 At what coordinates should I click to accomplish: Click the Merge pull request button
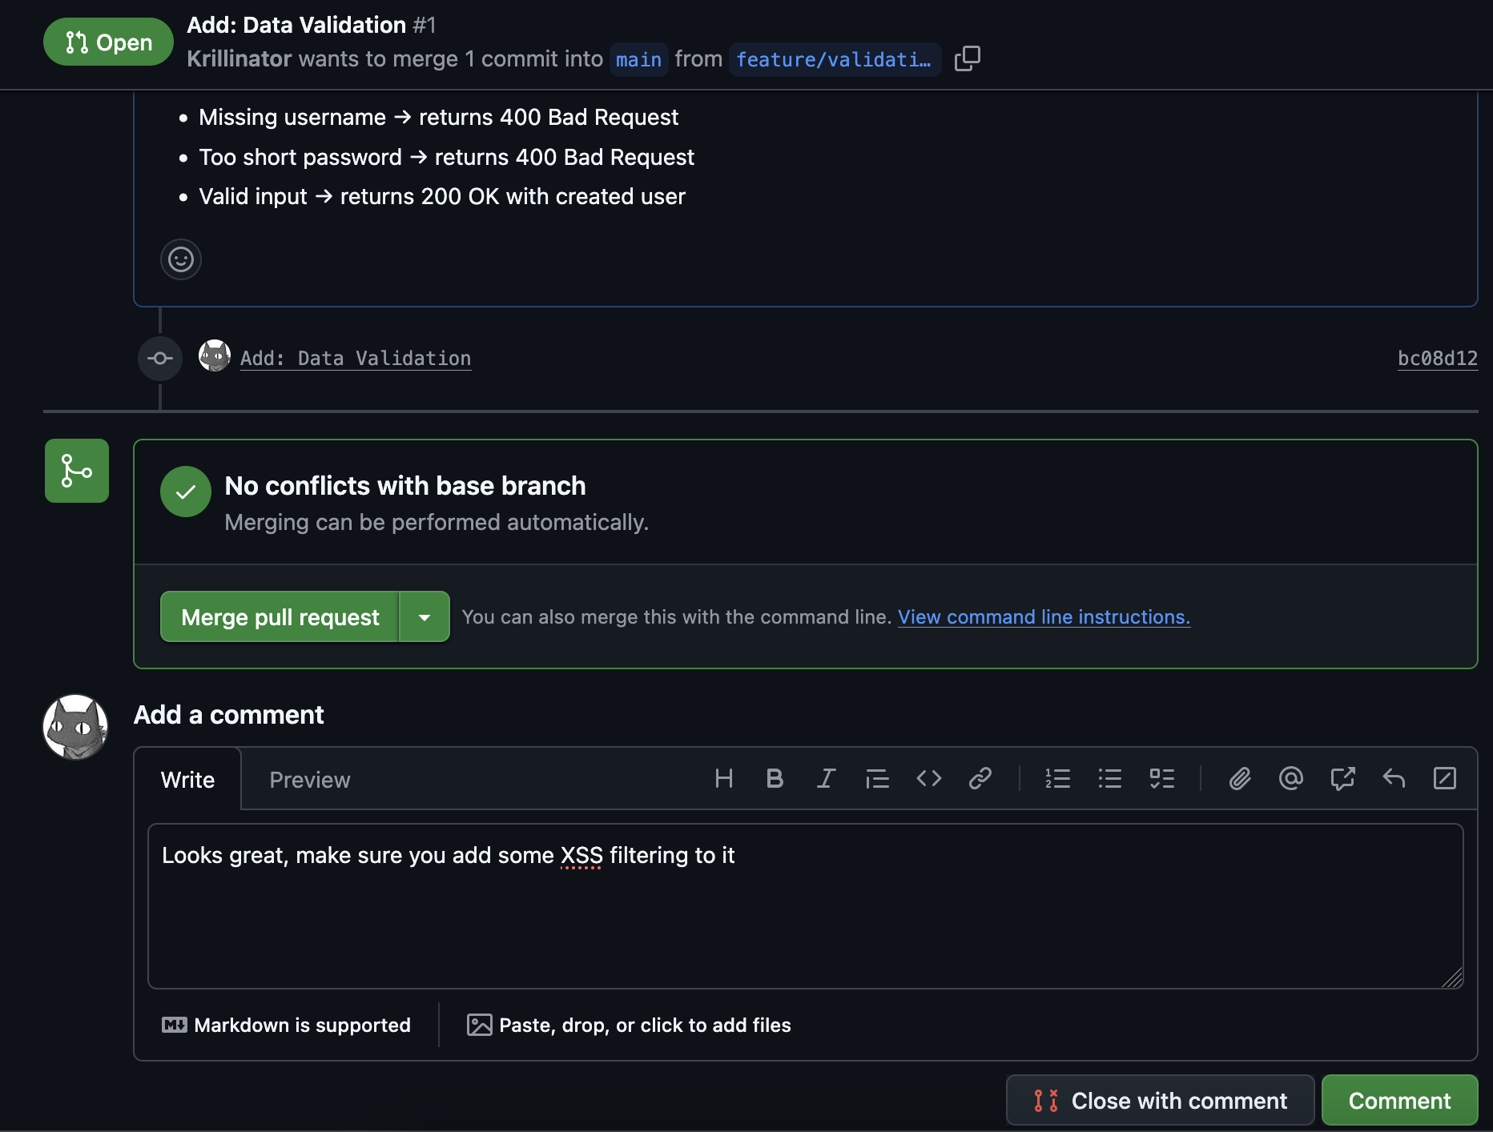click(280, 616)
